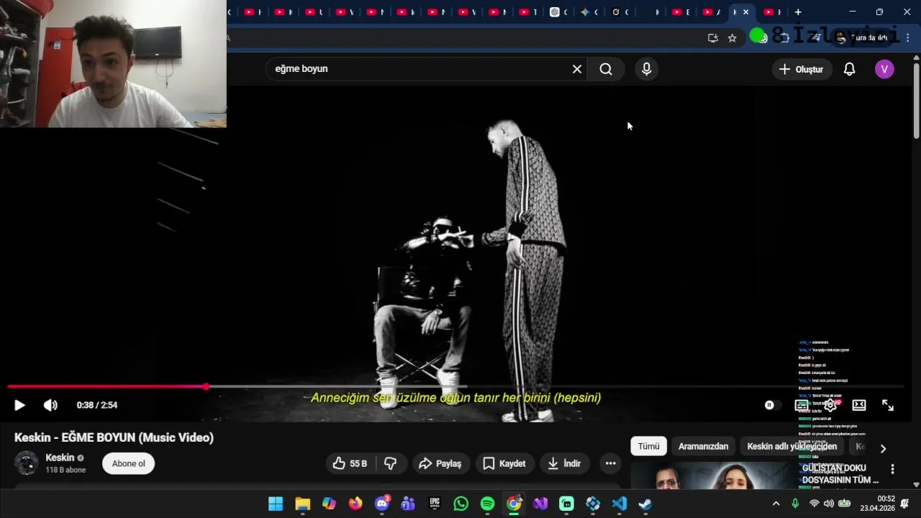Dislike the video with thumbs-down
Viewport: 921px width, 518px height.
(391, 463)
